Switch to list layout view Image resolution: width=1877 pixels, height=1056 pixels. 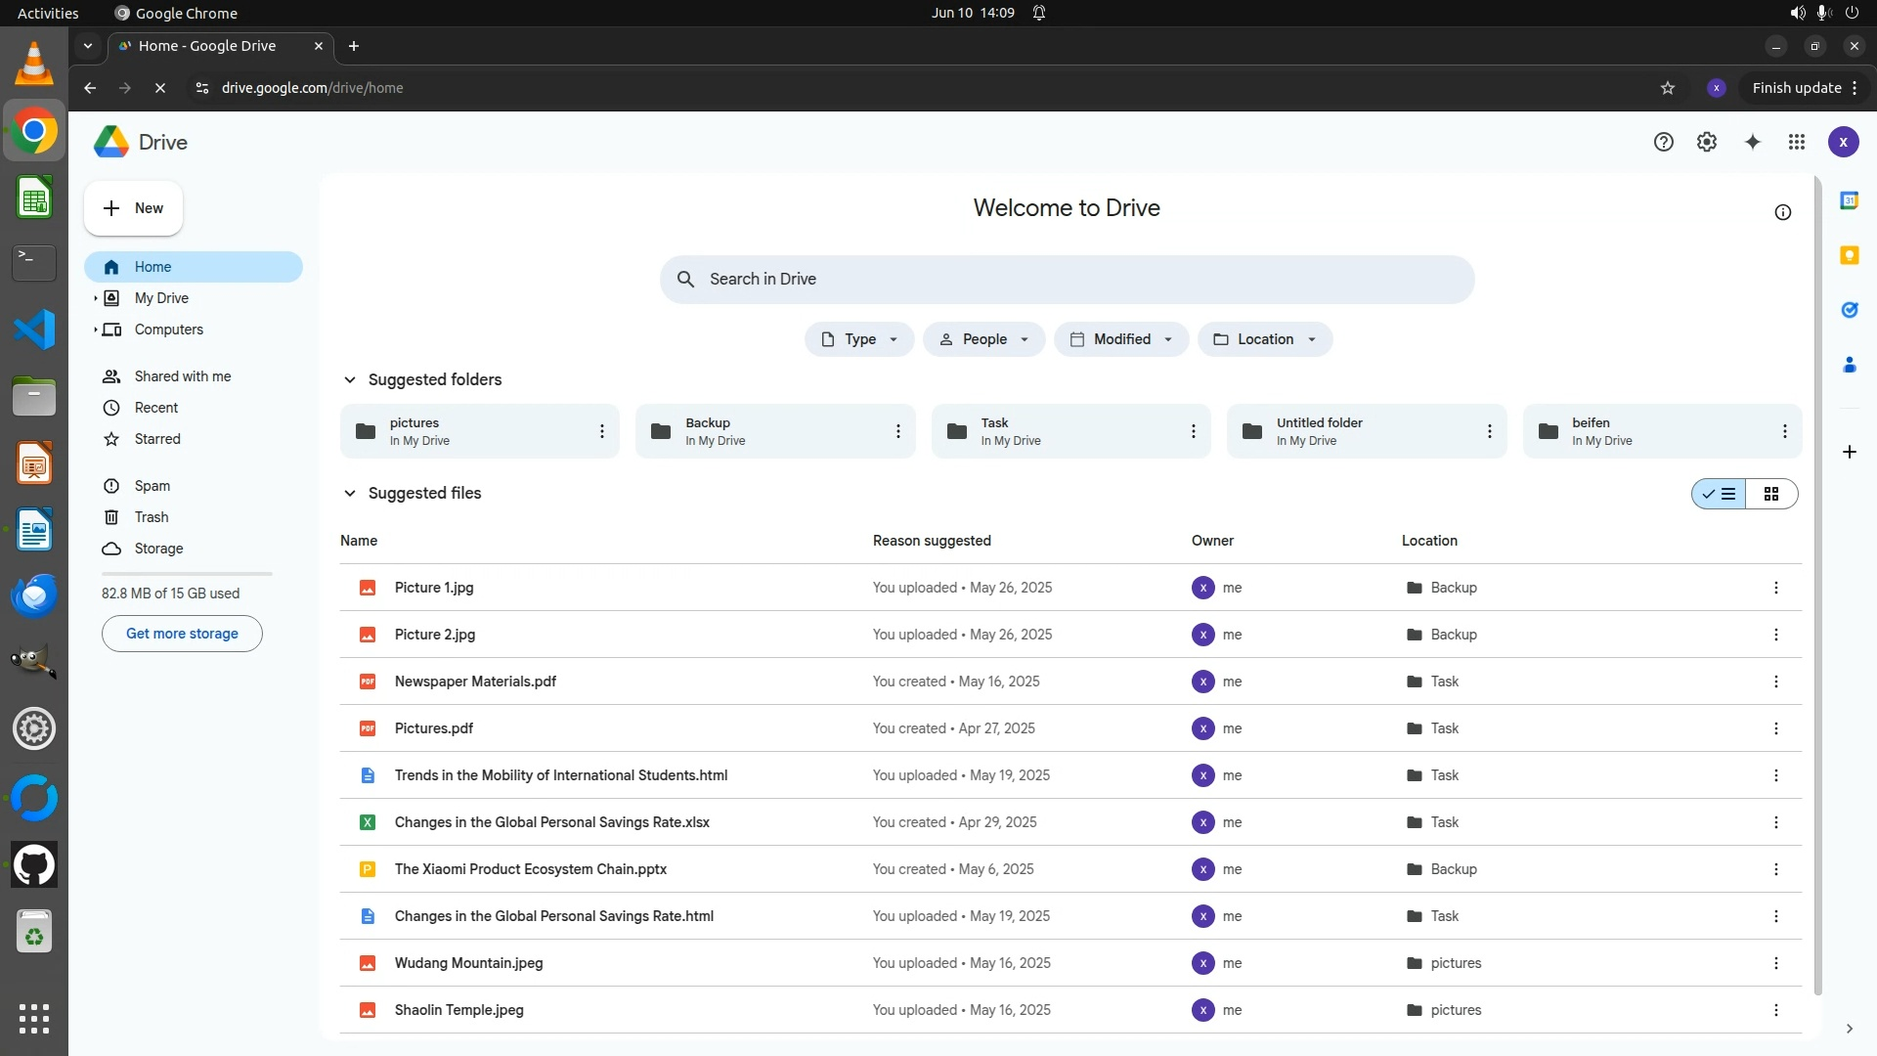1720,494
